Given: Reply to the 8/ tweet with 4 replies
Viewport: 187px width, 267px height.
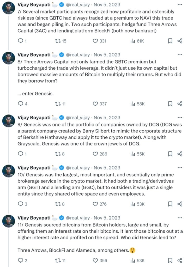Looking at the screenshot, I should (20, 104).
